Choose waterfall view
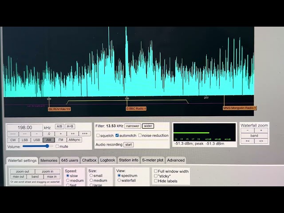The image size is (284, 213). [x=119, y=180]
